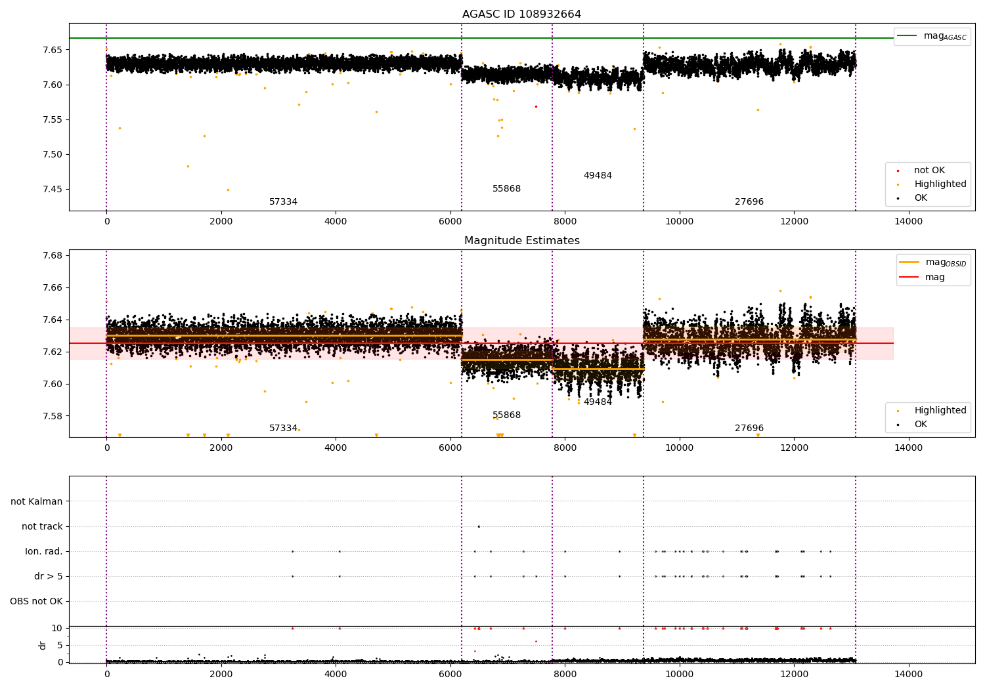Click x-axis tick 4000 in top plot

point(336,222)
